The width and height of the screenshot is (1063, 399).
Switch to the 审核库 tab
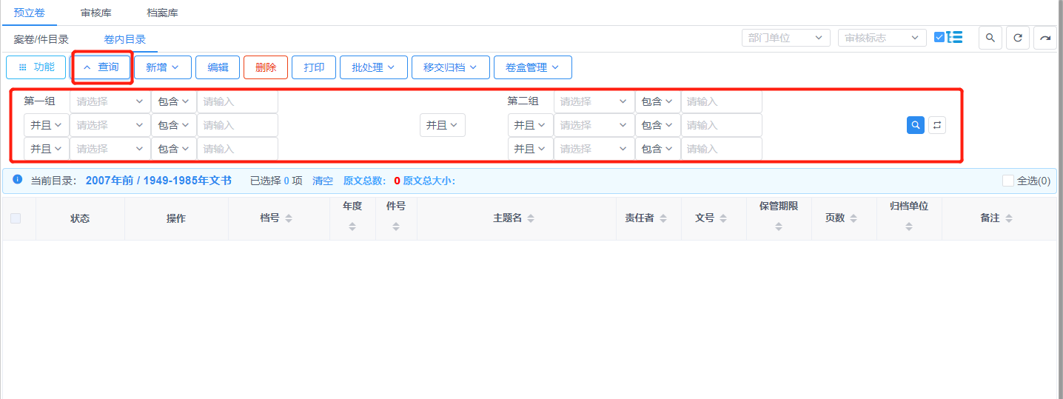pos(95,13)
